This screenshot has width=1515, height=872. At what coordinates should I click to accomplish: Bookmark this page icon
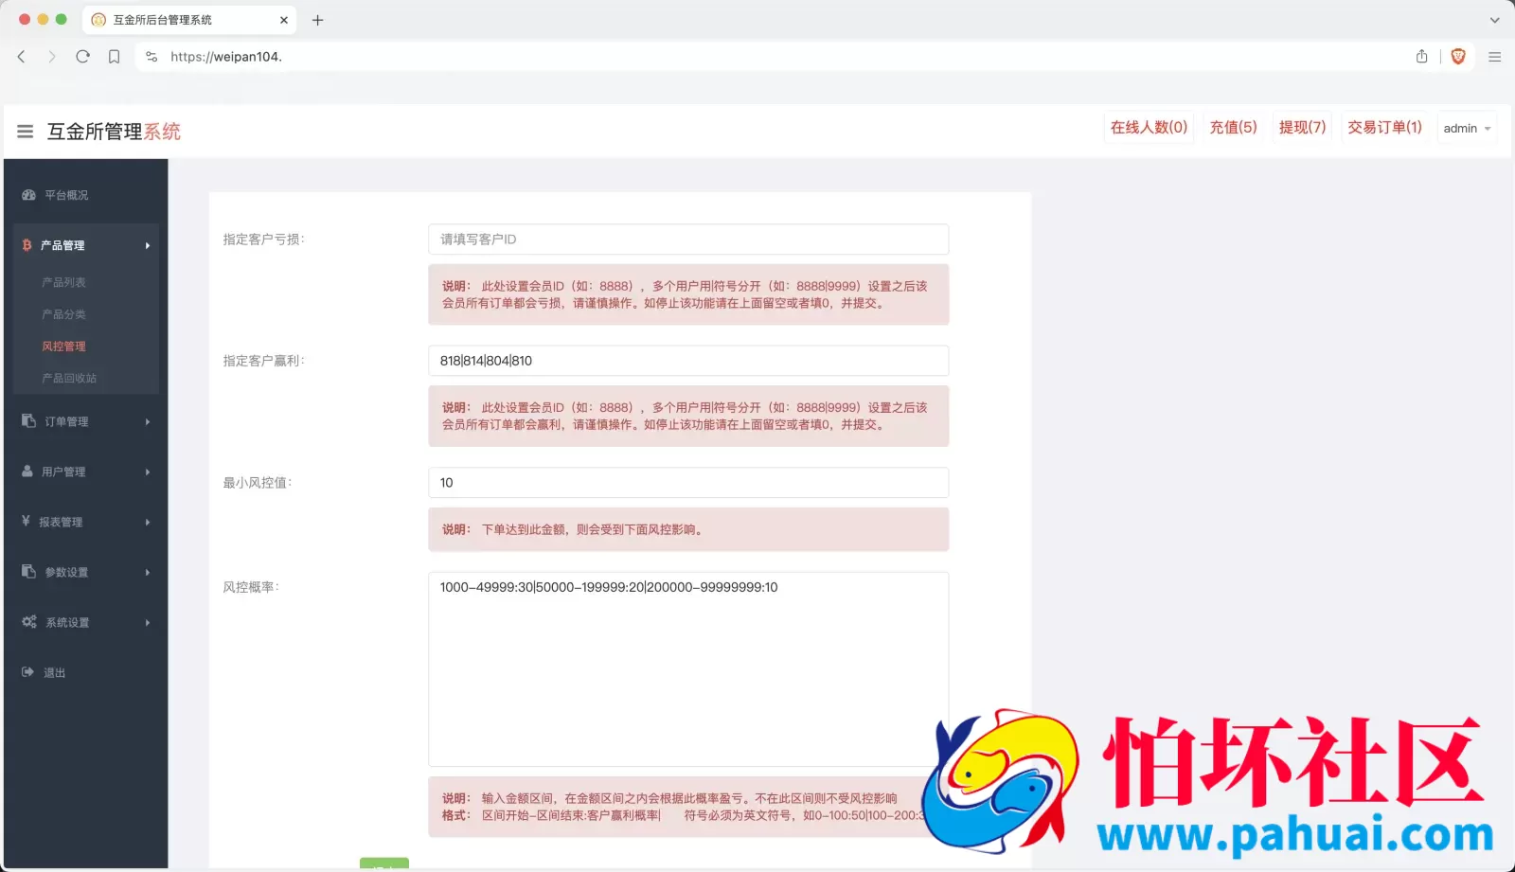[x=114, y=57]
